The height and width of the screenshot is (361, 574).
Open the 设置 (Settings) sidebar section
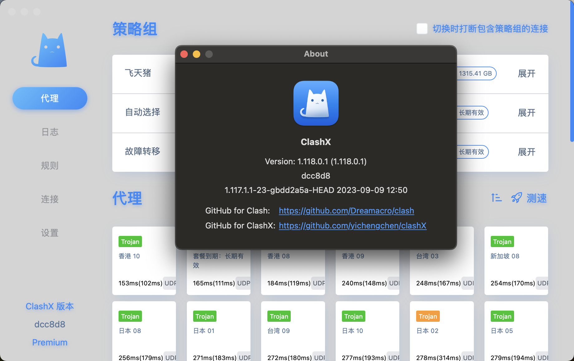tap(50, 233)
